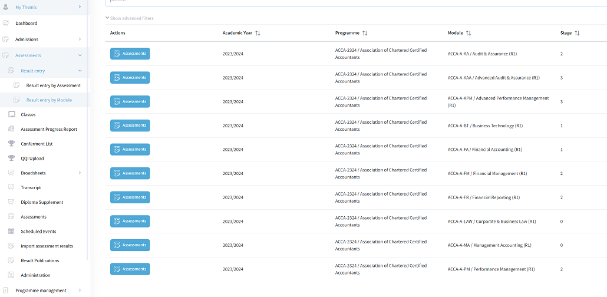The image size is (607, 297).
Task: Click the Programme management sidebar icon
Action: tap(5, 291)
